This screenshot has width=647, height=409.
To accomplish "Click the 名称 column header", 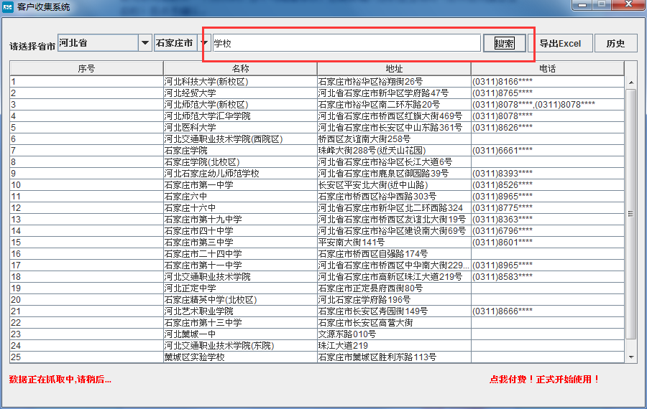I will 240,68.
